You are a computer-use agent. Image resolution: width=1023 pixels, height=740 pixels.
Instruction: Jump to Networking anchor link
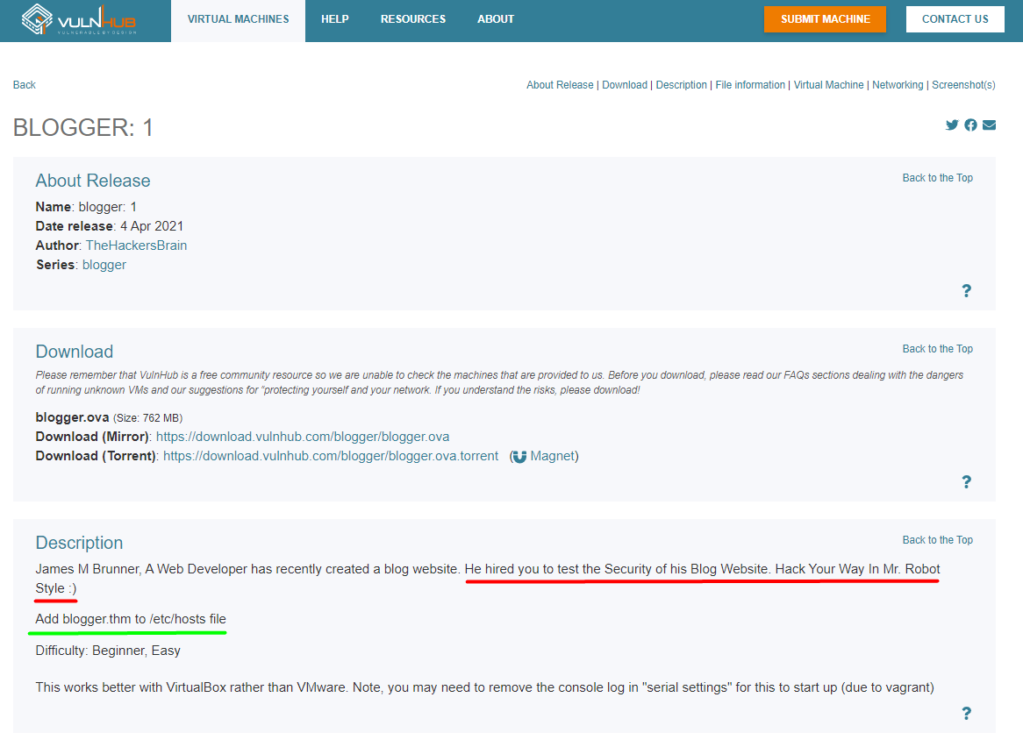point(898,85)
